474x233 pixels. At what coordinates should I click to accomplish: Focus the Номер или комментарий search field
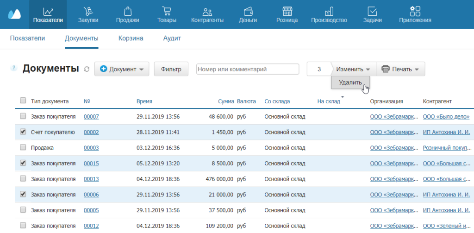coord(248,69)
